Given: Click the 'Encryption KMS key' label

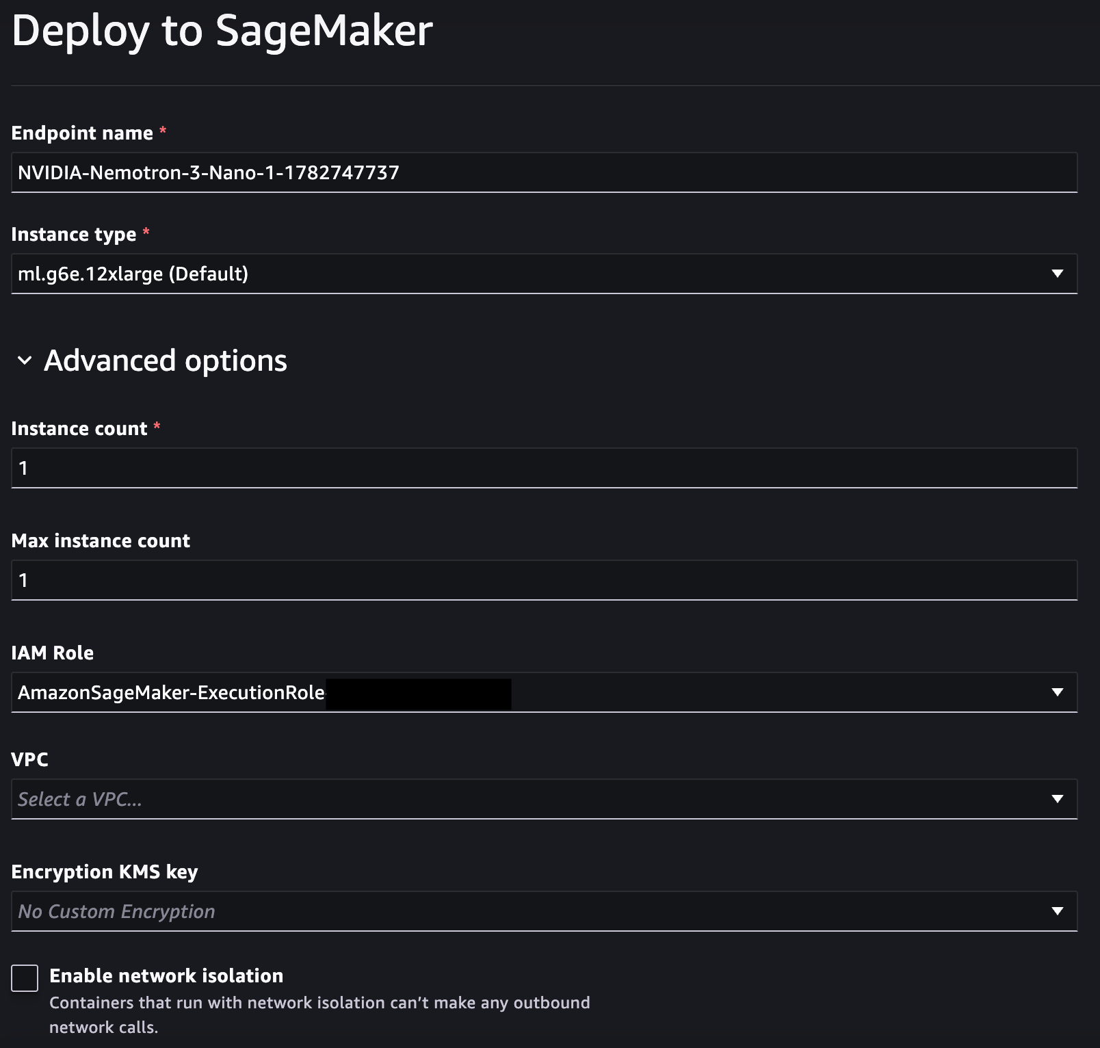Looking at the screenshot, I should (105, 872).
